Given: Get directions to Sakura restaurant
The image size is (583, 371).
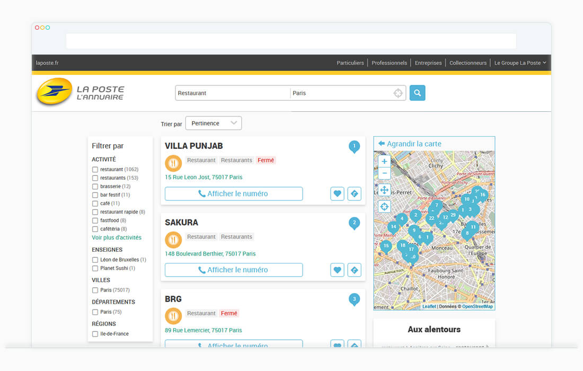Looking at the screenshot, I should 354,270.
